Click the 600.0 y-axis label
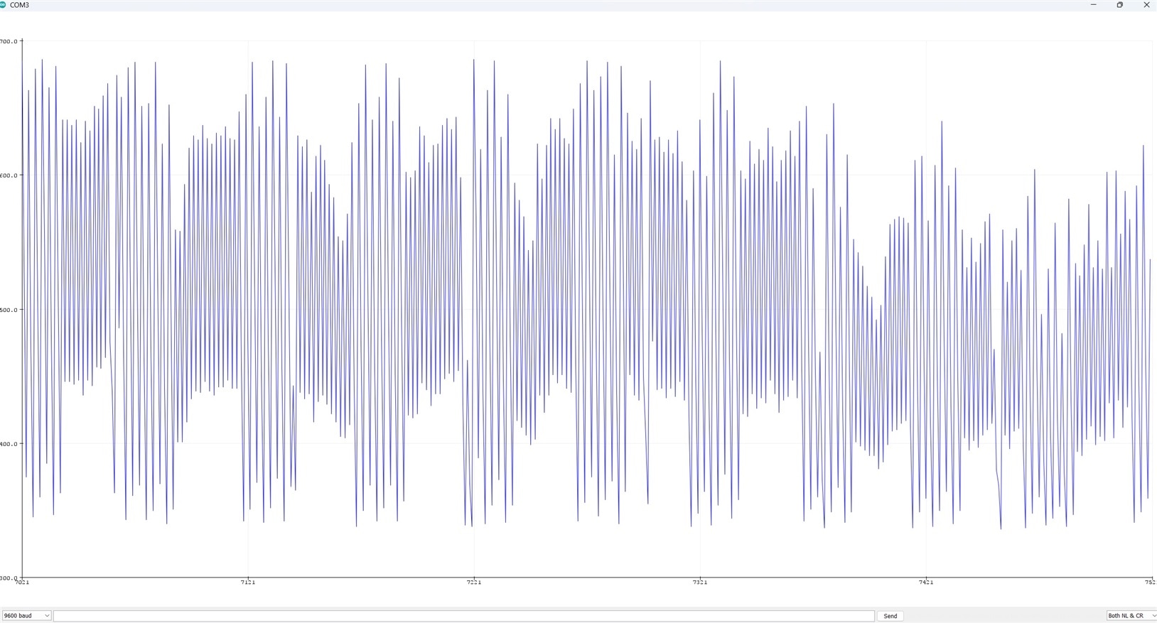The image size is (1157, 623). tap(9, 175)
